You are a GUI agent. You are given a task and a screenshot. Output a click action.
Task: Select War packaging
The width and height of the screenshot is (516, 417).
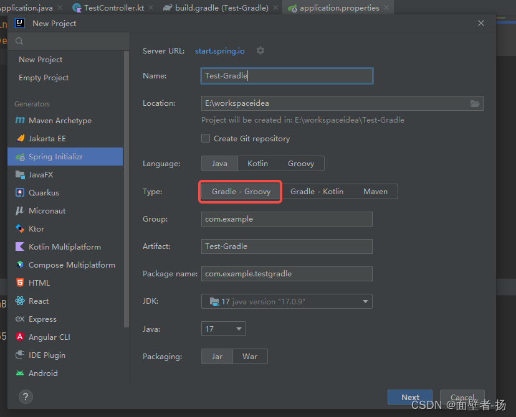click(x=250, y=357)
